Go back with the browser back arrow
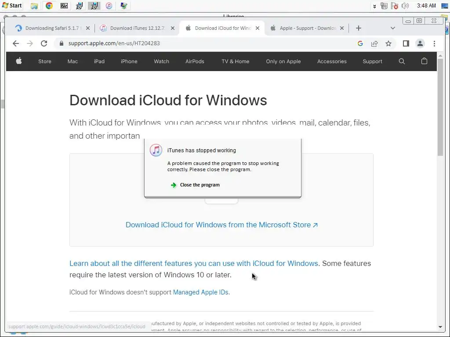The width and height of the screenshot is (450, 337). 16,43
